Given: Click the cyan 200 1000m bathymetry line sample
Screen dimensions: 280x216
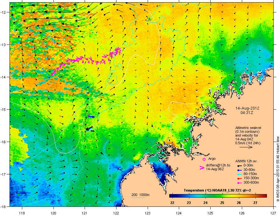Looking at the screenshot, I should point(138,198).
